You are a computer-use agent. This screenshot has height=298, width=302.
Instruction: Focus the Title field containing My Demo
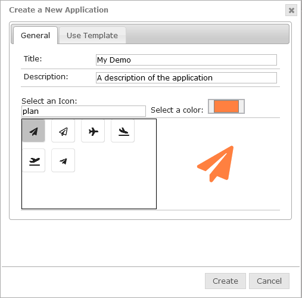click(186, 60)
